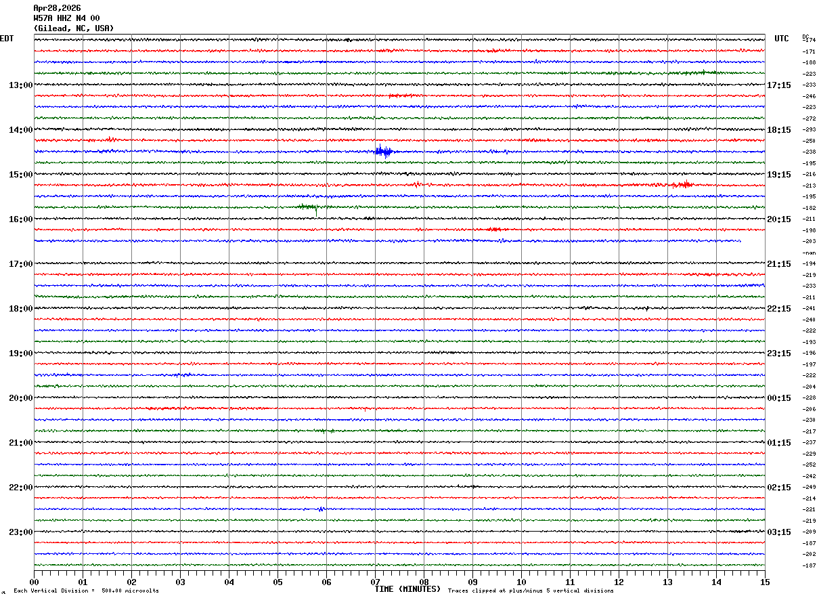Click the TIME (MINUTES) axis title
819x600 pixels.
click(407, 589)
